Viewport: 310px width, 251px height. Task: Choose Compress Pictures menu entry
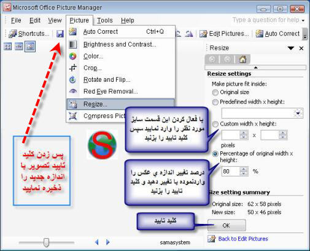(96, 116)
